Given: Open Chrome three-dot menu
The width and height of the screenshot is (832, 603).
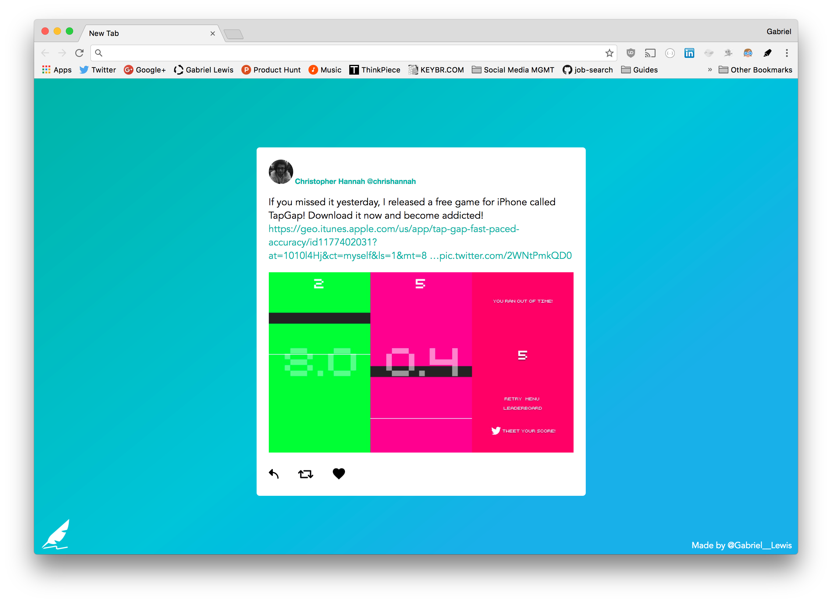Looking at the screenshot, I should click(x=787, y=53).
